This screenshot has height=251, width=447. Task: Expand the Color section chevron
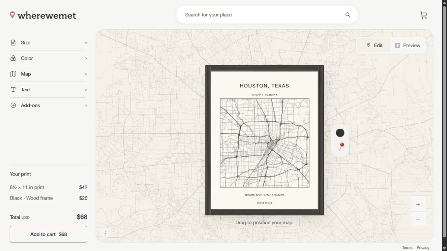(x=86, y=59)
